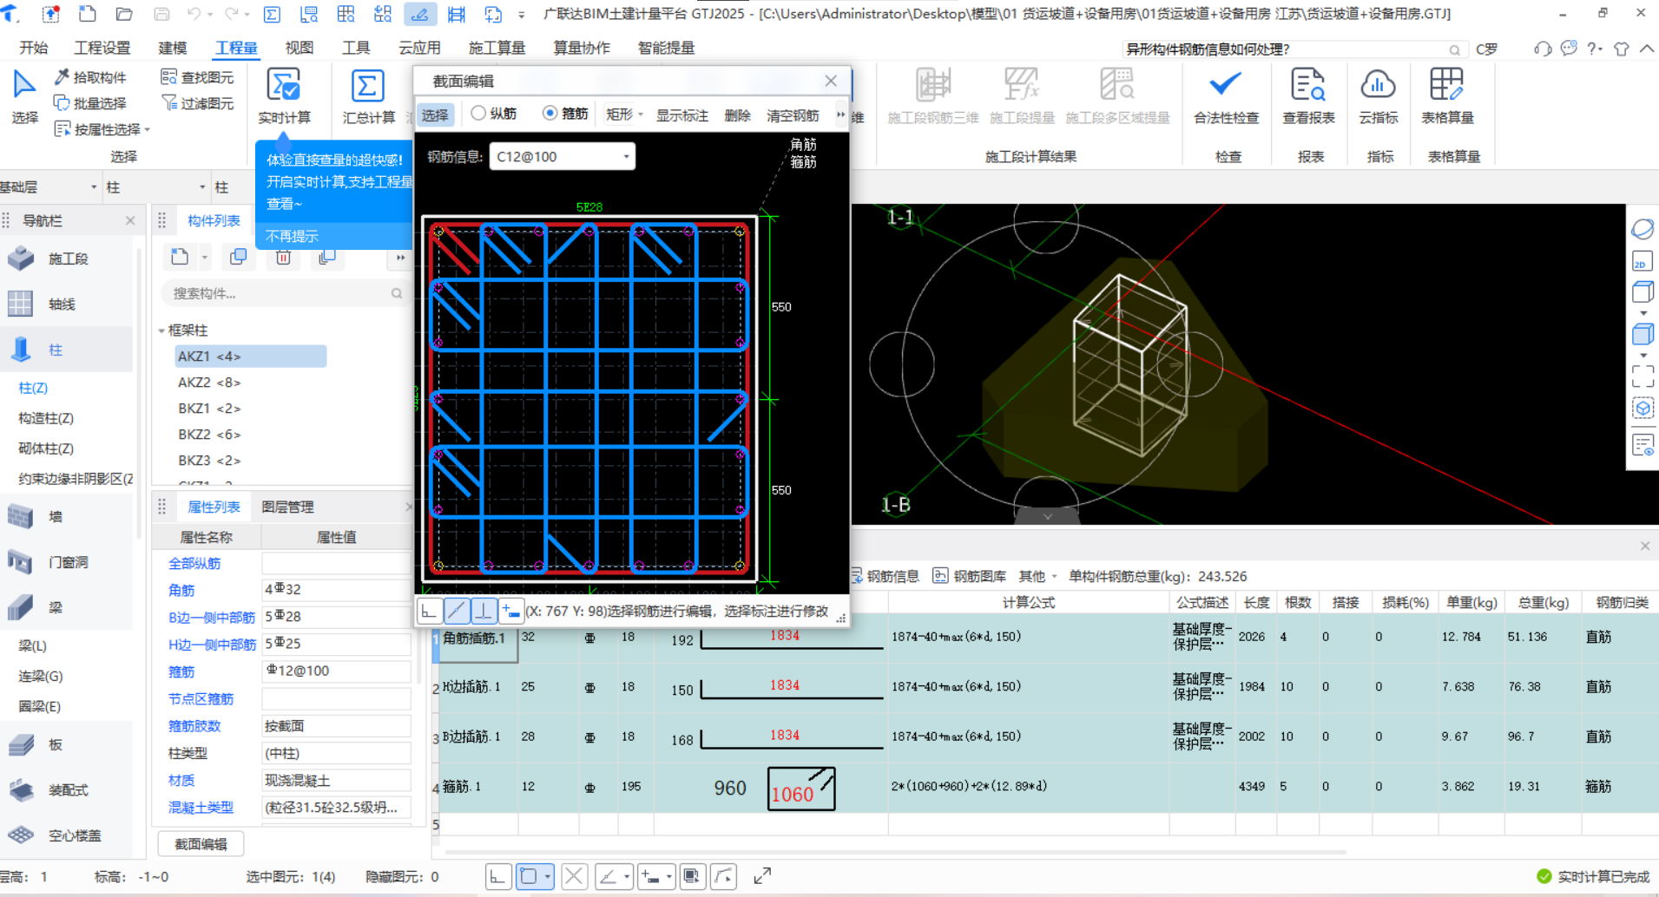Click the expand arrows icon in bottom toolbar
The image size is (1659, 897).
(762, 876)
